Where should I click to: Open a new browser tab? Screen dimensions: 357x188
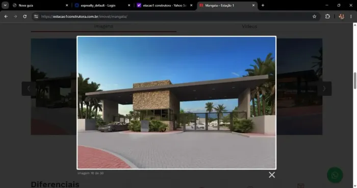pyautogui.click(x=263, y=5)
